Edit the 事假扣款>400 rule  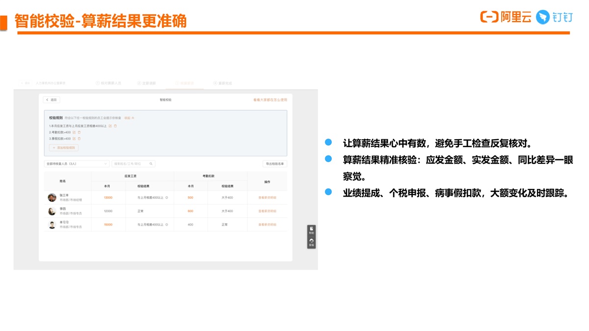(74, 139)
